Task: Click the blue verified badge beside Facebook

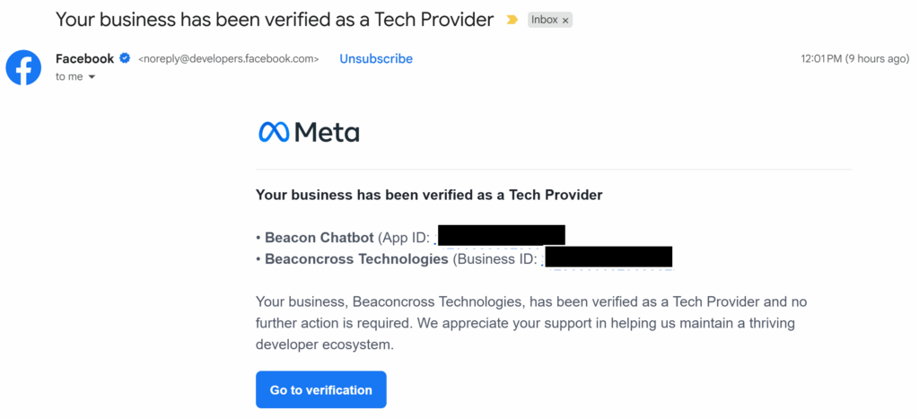Action: [x=126, y=58]
